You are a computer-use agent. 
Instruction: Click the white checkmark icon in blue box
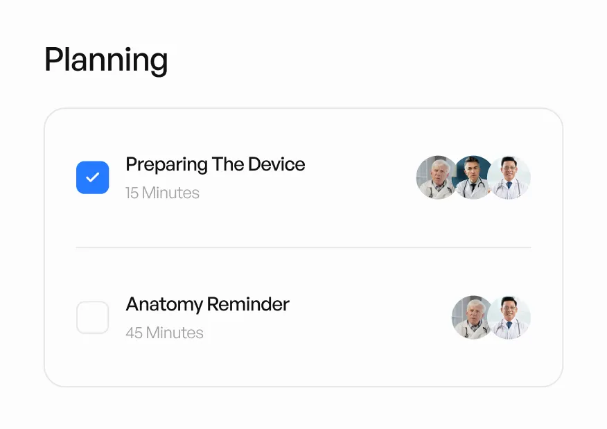(92, 177)
